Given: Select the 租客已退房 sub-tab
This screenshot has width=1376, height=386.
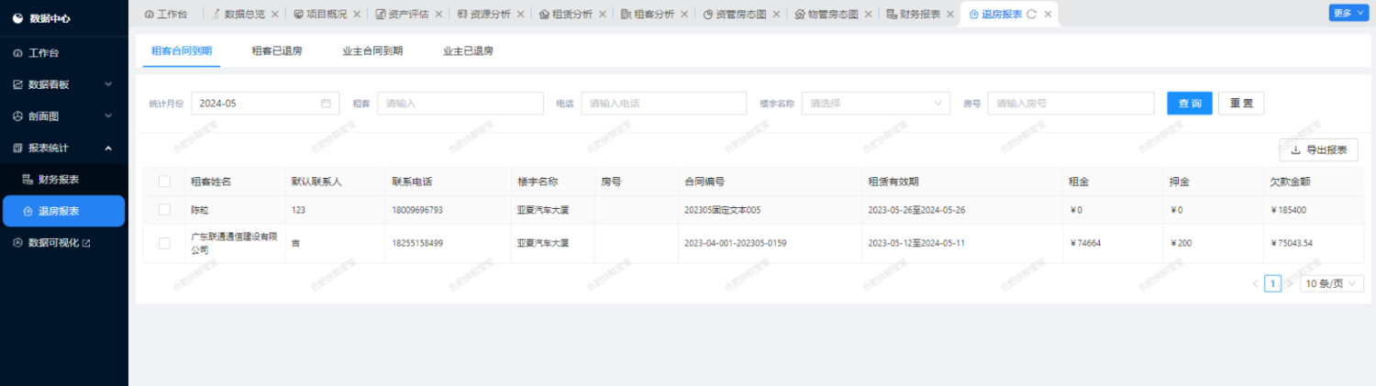Looking at the screenshot, I should (x=277, y=51).
